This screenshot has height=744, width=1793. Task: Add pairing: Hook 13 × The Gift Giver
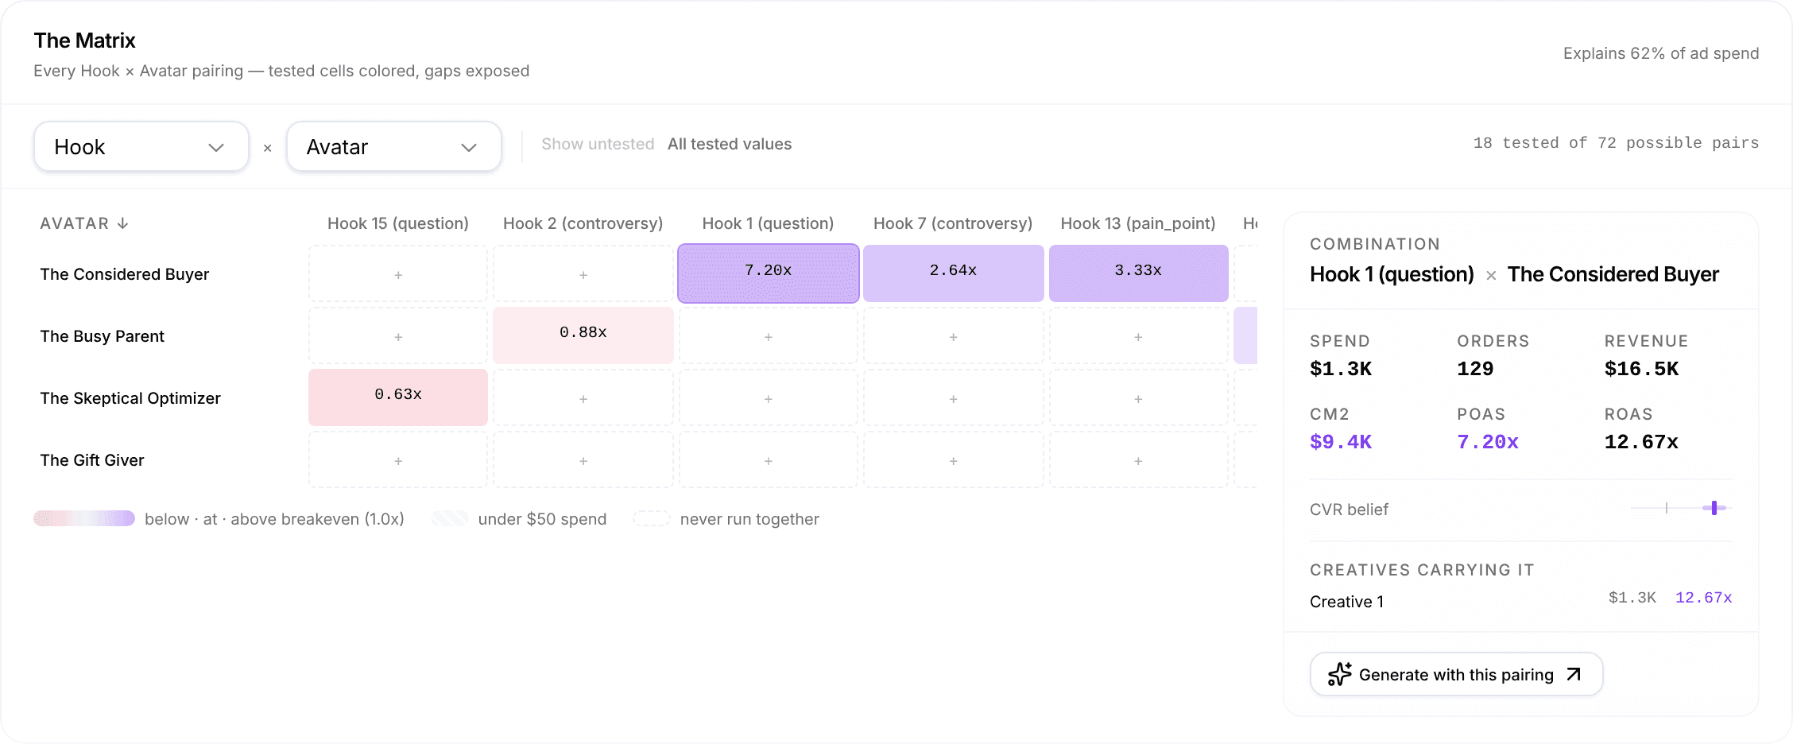pyautogui.click(x=1138, y=460)
